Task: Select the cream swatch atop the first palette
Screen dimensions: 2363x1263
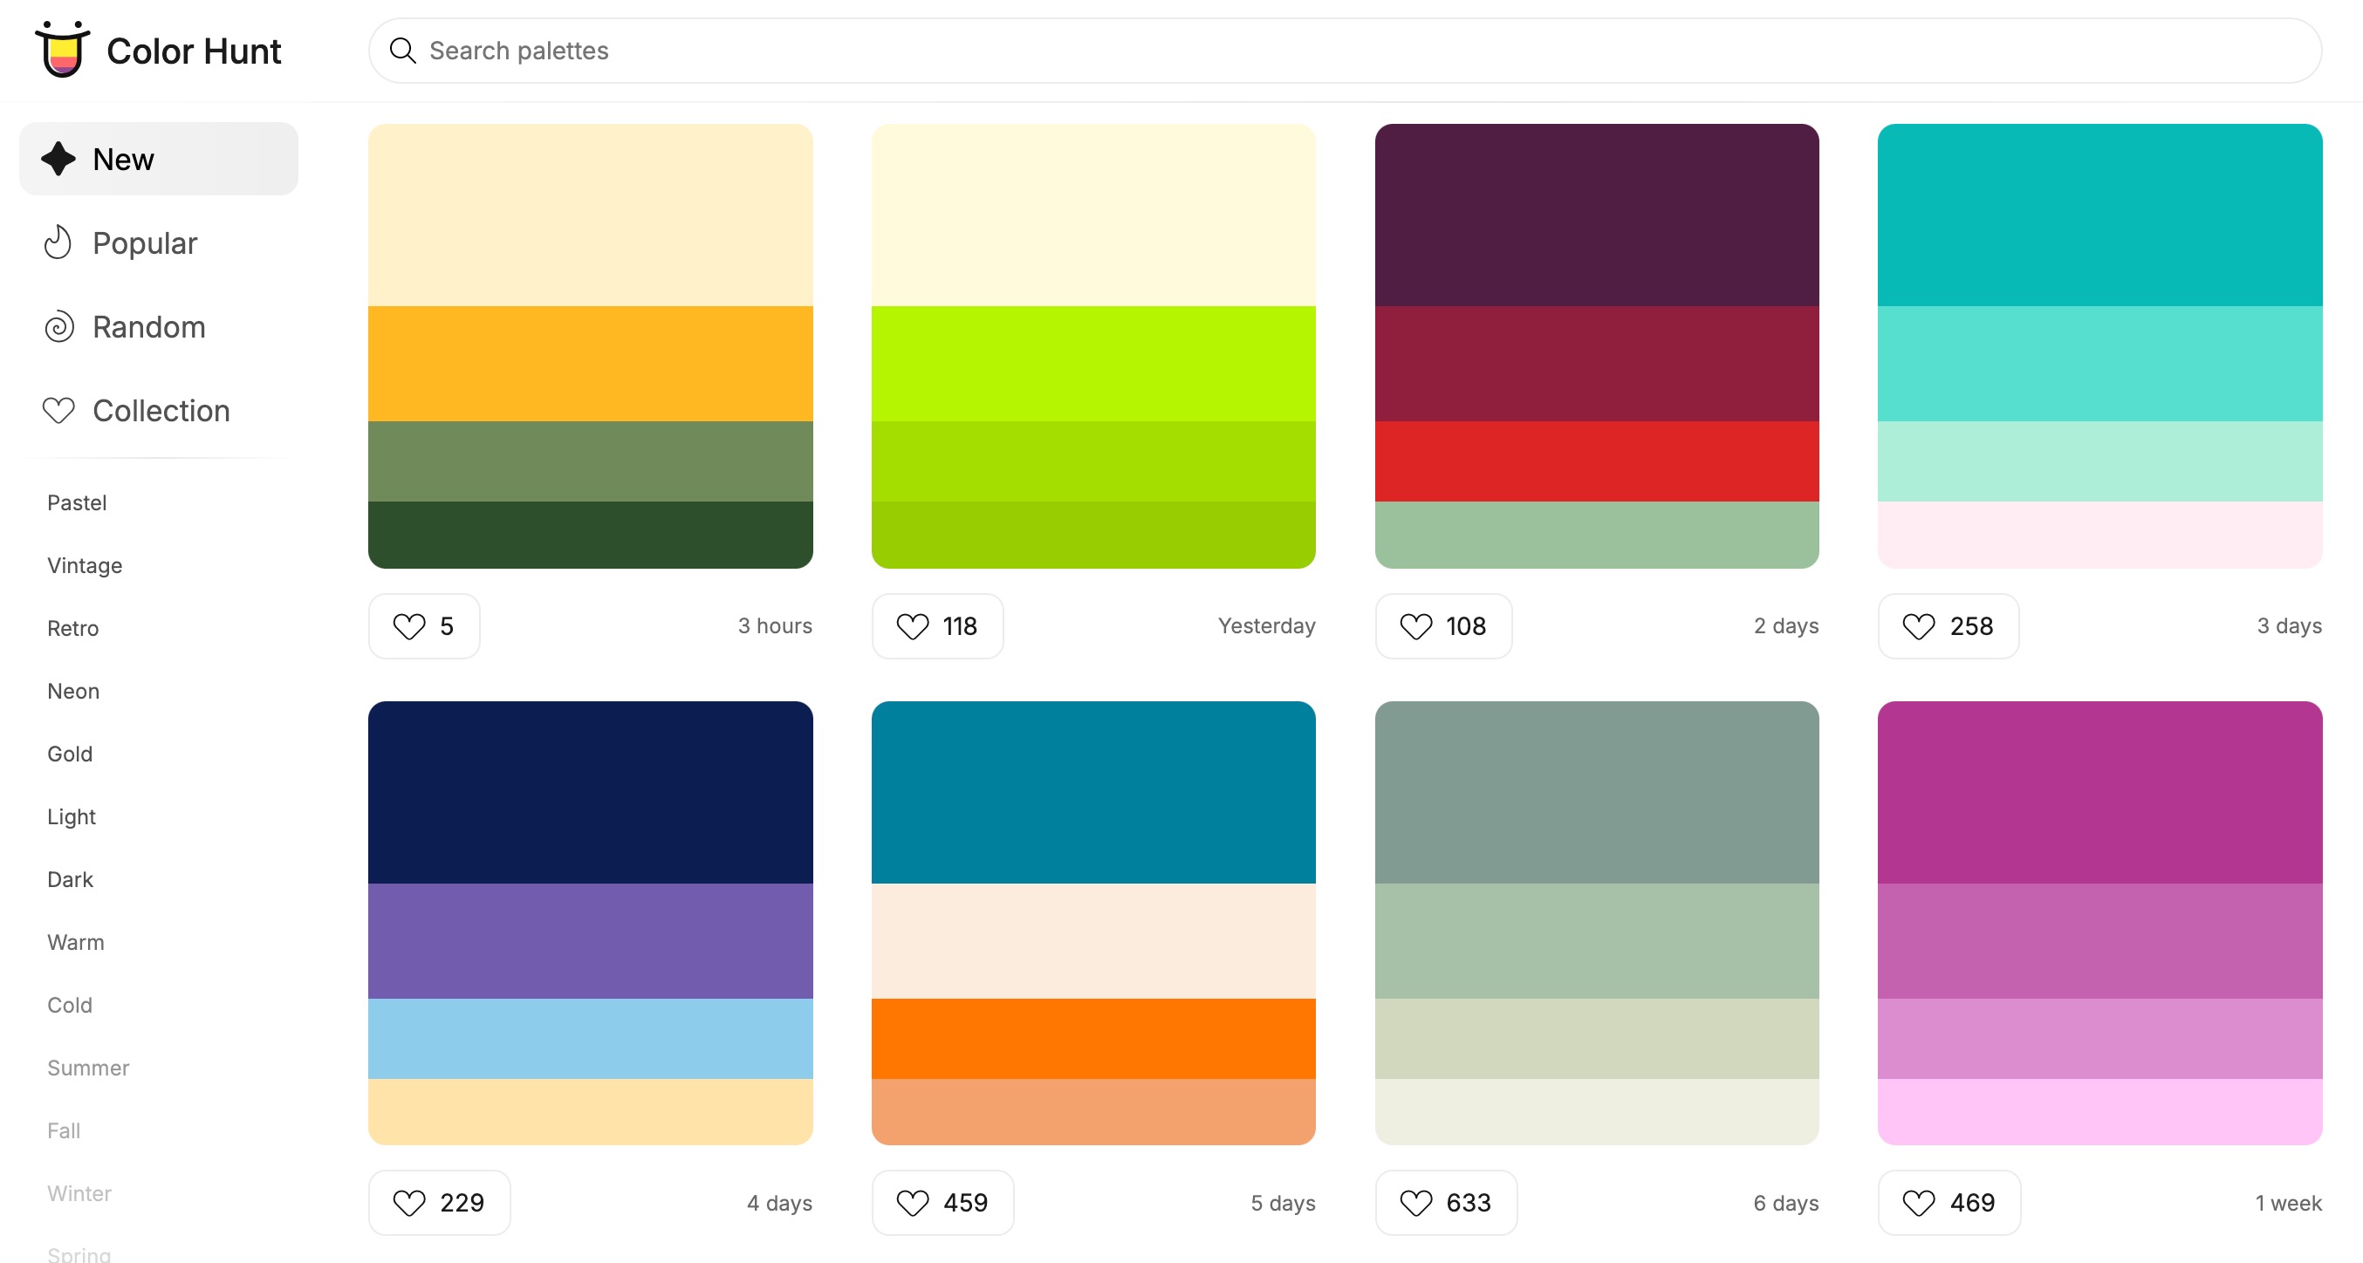Action: (x=591, y=215)
